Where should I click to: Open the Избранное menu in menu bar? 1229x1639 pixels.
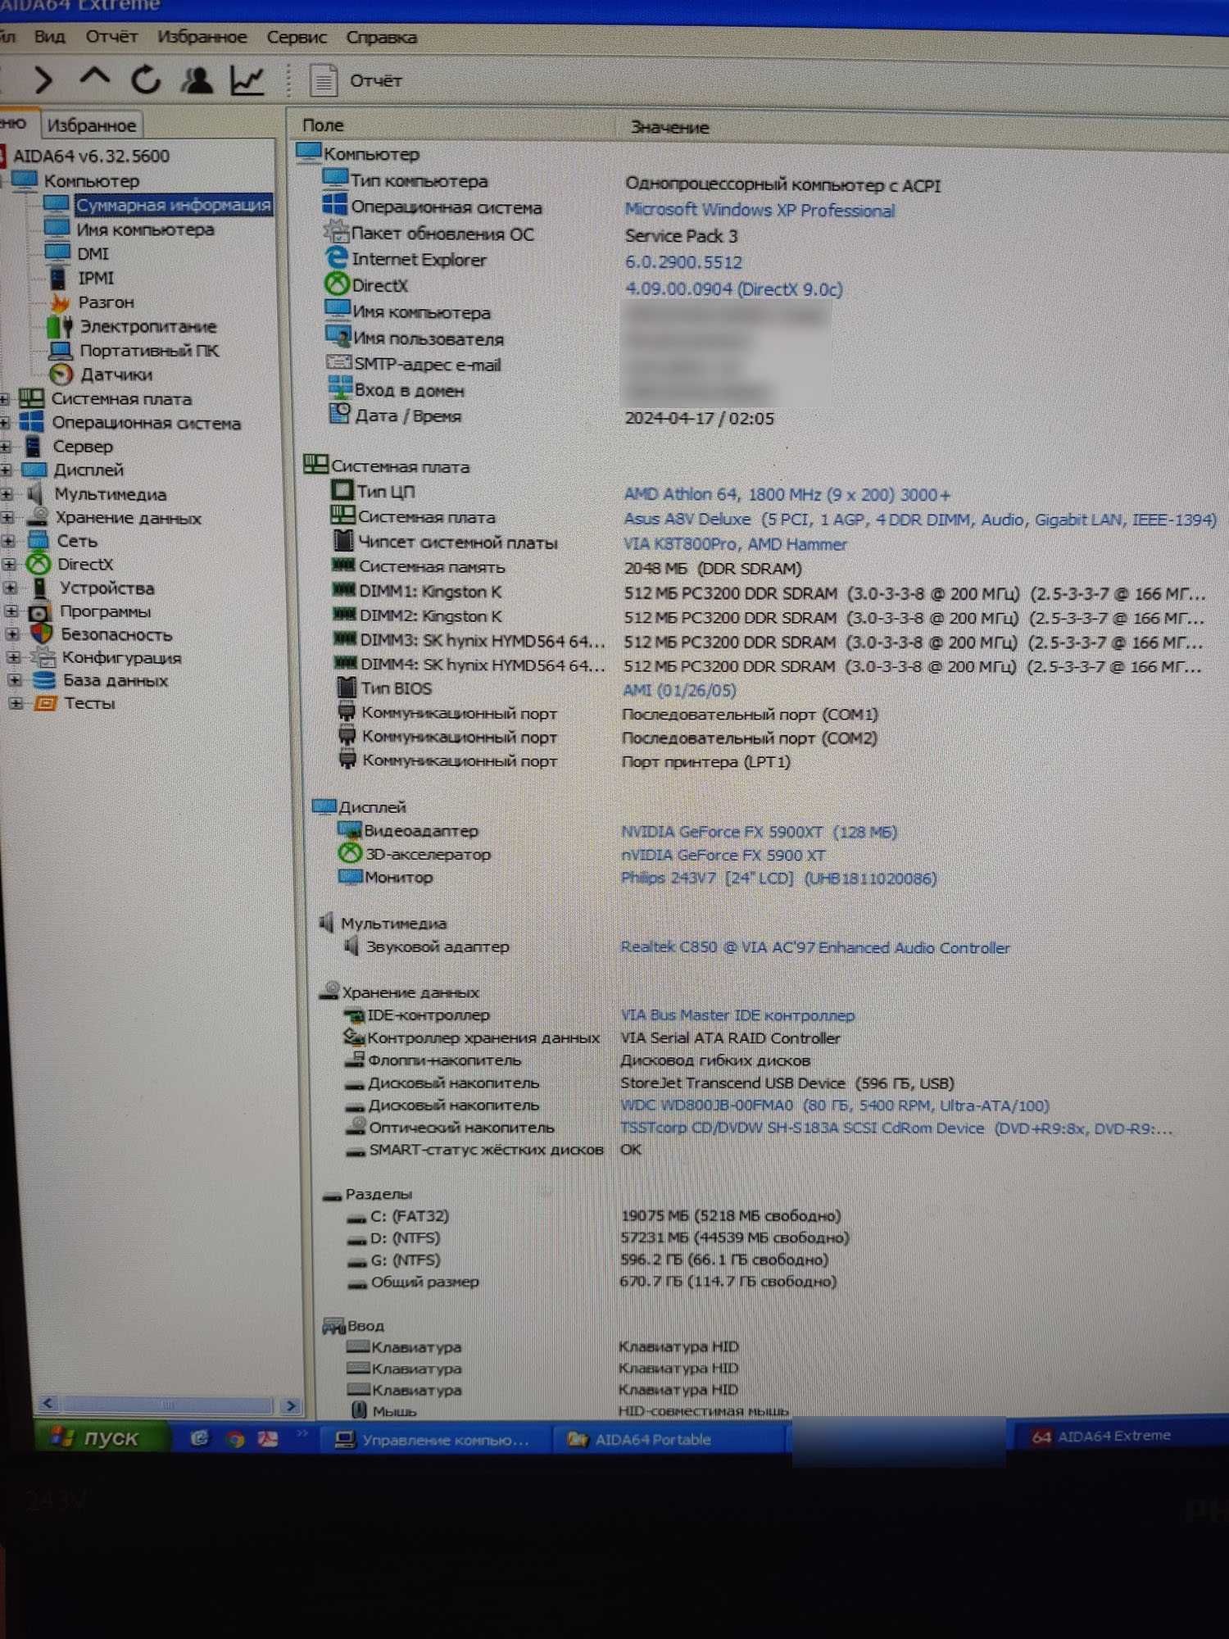[x=202, y=37]
